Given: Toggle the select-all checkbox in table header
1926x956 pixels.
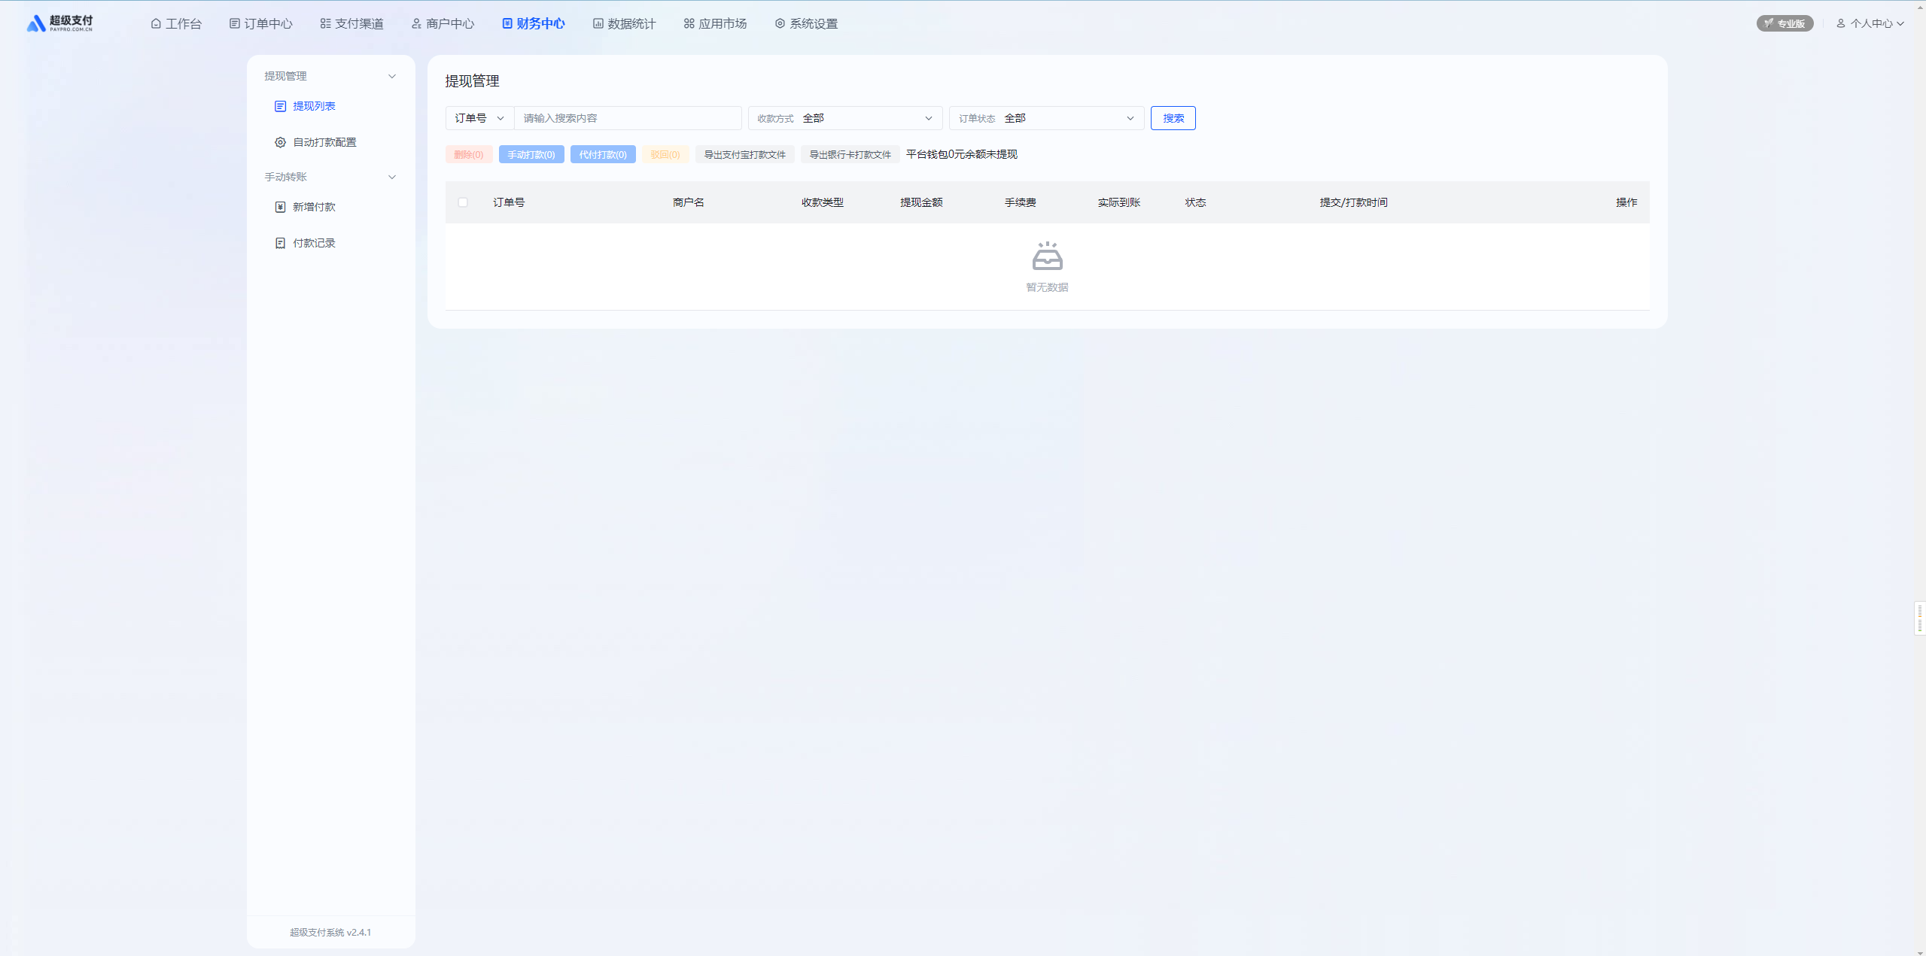Looking at the screenshot, I should click(463, 202).
